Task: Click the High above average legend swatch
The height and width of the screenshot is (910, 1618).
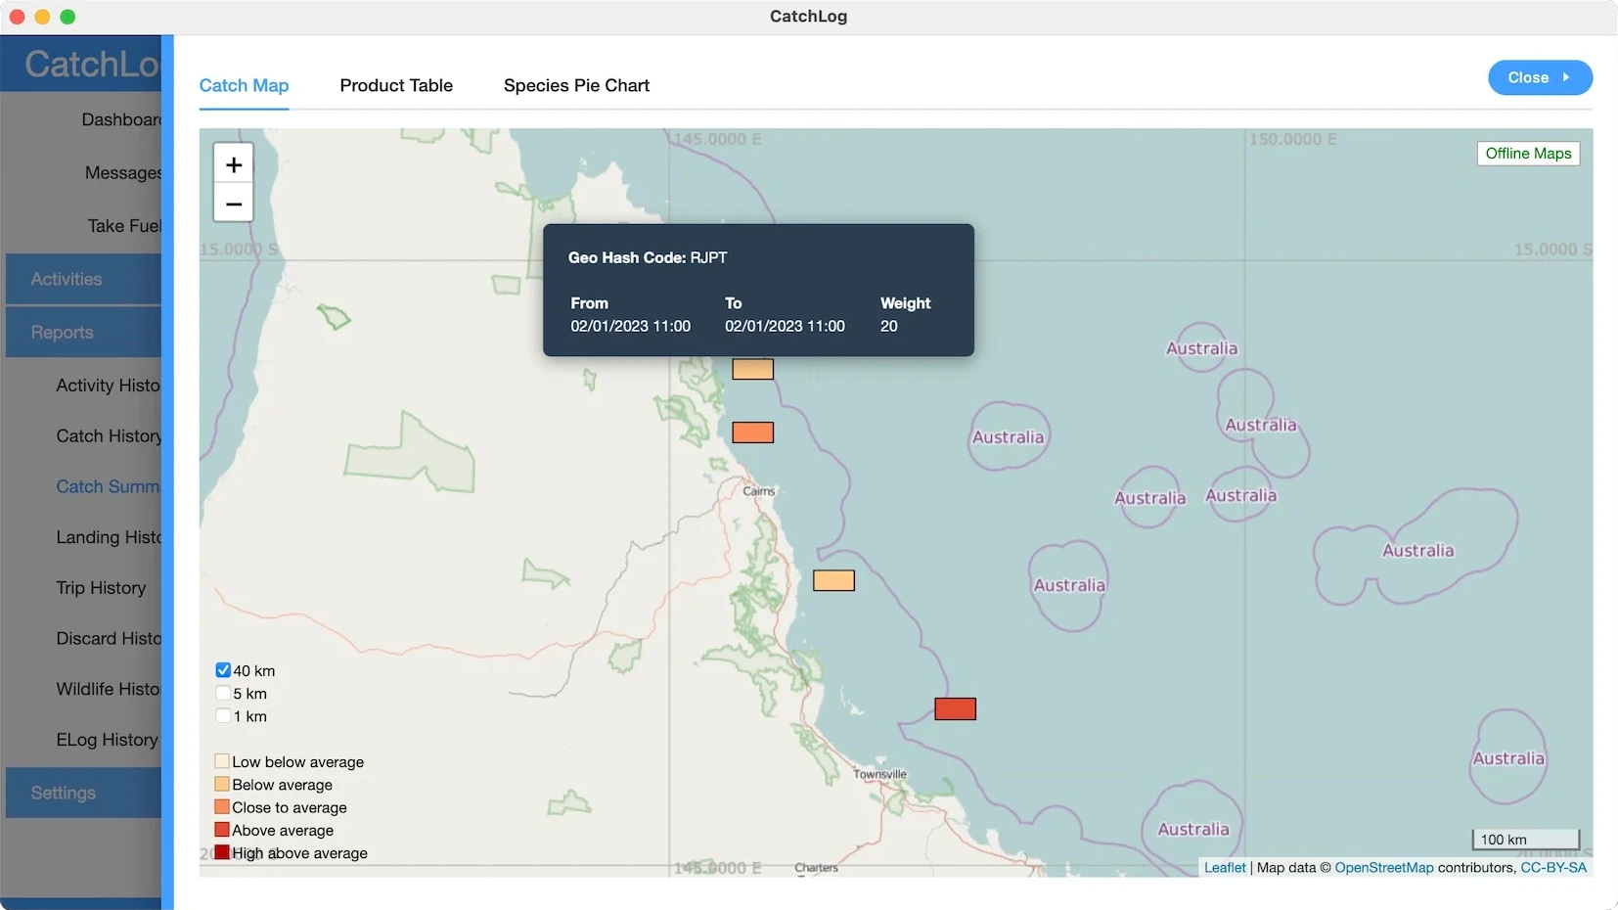Action: click(222, 852)
